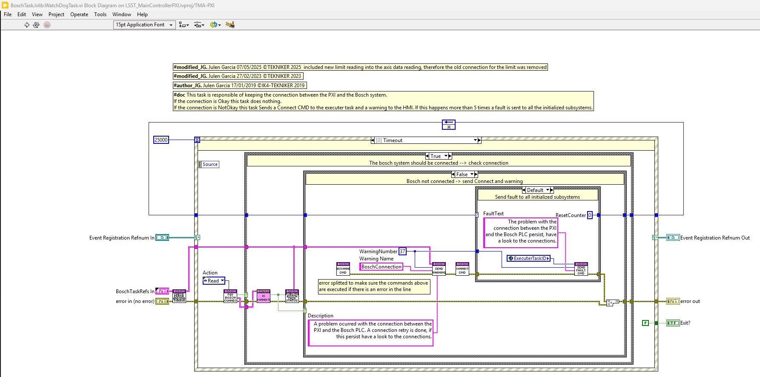Click the Clean Up Diagram icon
The height and width of the screenshot is (377, 760).
[230, 25]
